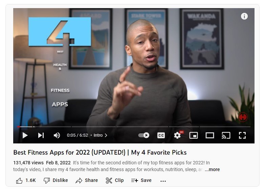This screenshot has width=264, height=190.
Task: Open the video settings gear
Action: (x=177, y=135)
